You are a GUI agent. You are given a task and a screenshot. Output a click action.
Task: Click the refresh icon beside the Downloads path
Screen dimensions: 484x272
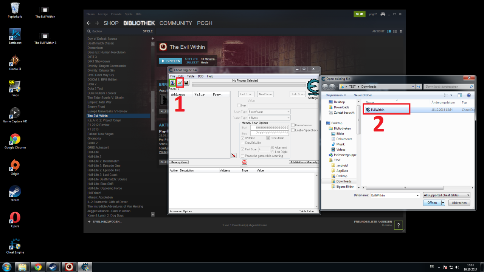point(419,87)
